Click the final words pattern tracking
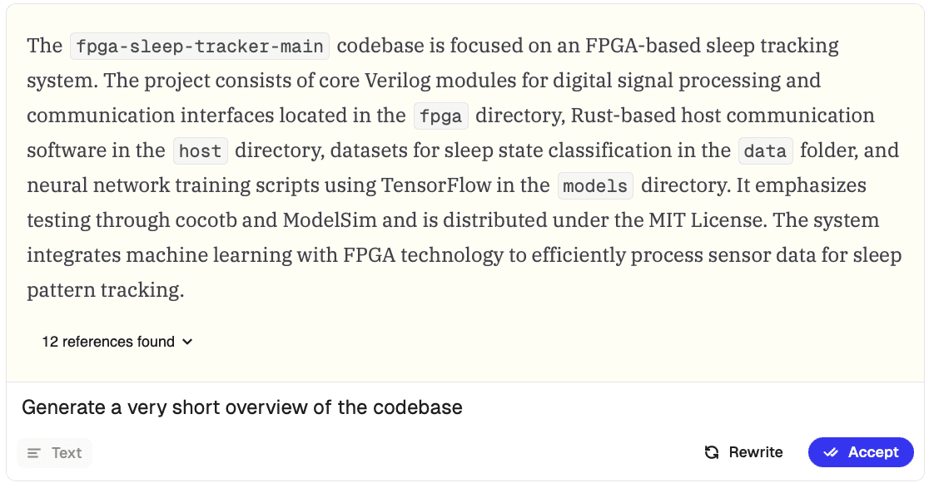The image size is (929, 488). [x=106, y=290]
